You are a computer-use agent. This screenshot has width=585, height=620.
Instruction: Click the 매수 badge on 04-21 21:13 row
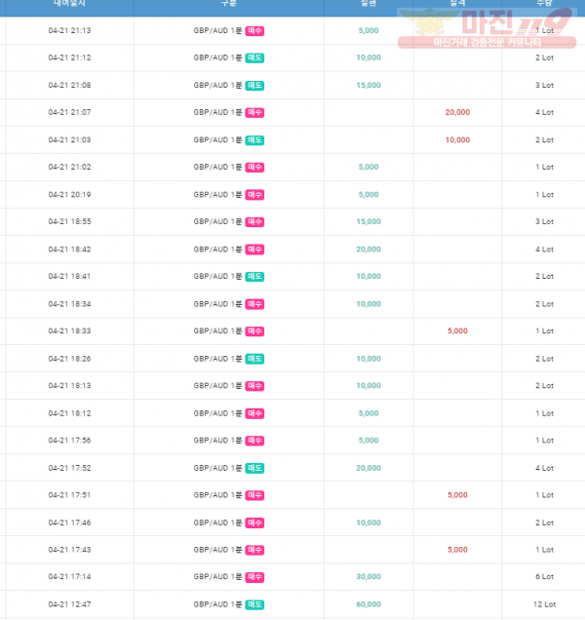pos(254,31)
